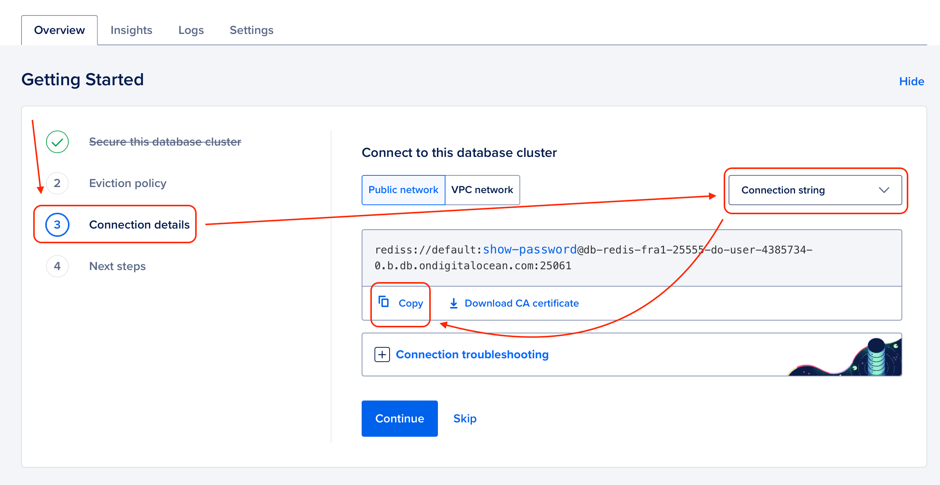The image size is (940, 485).
Task: Open the Settings tab
Action: point(251,30)
